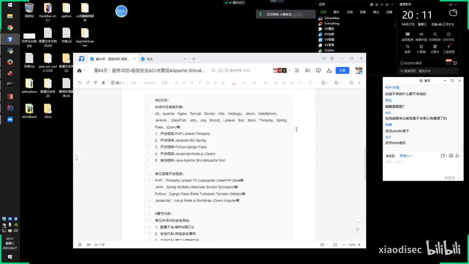Screen dimensions: 469x264
Task: Click the play icon in status bar
Action: [322, 245]
